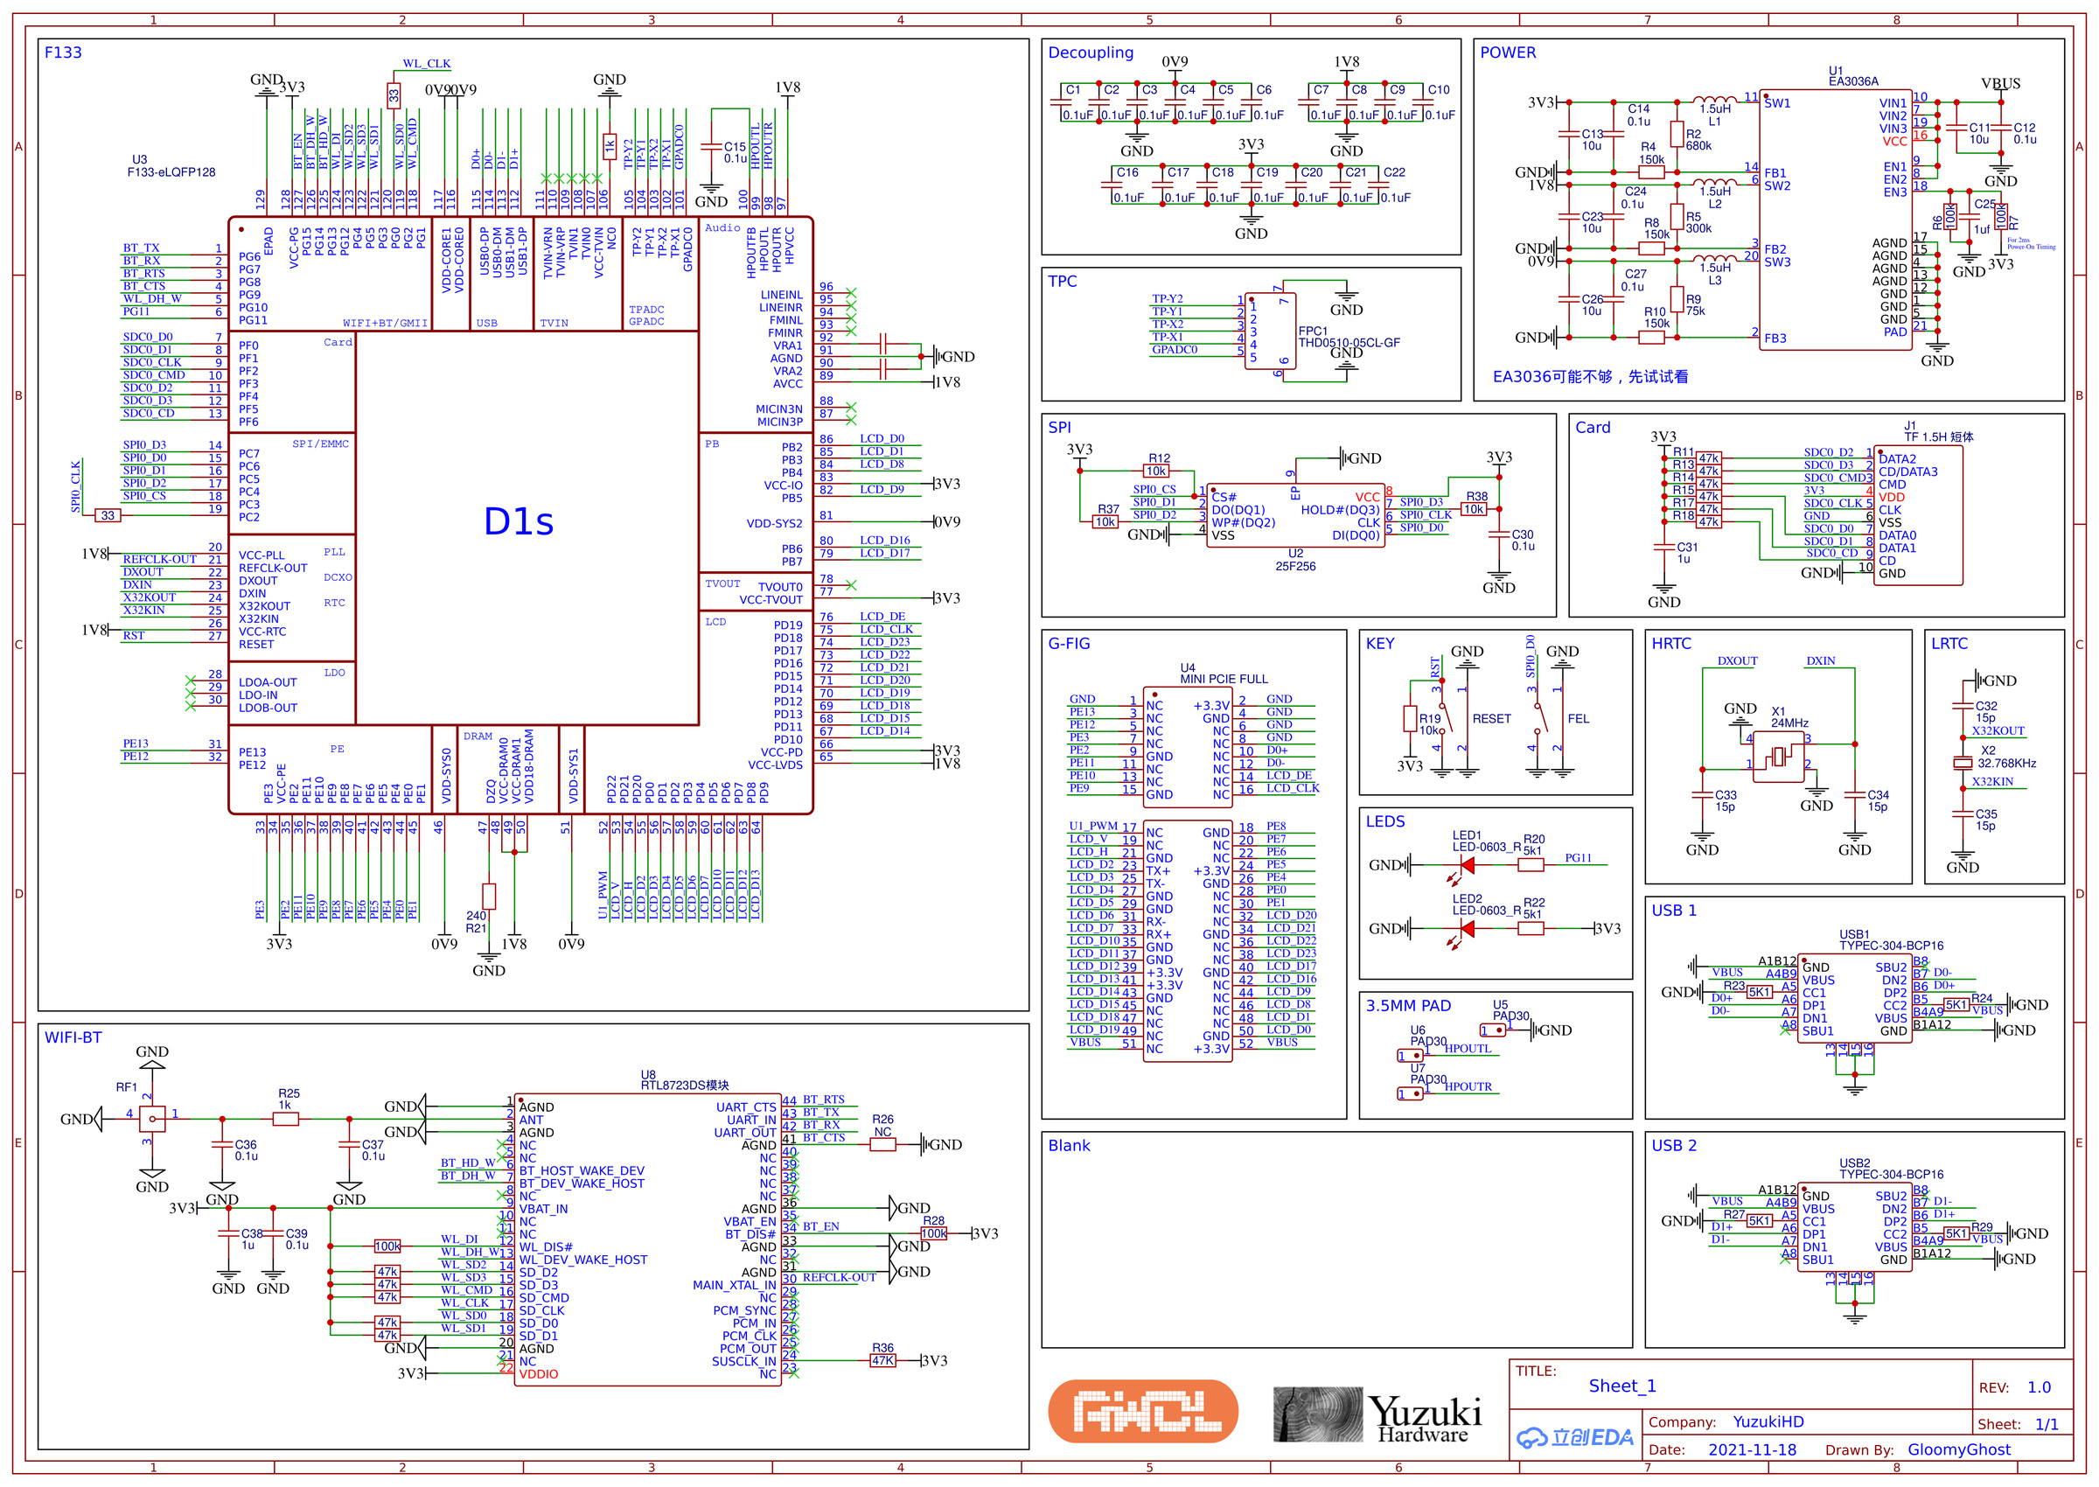
Task: Click the U3 F133-eLQFP128 part label
Action: 171,165
